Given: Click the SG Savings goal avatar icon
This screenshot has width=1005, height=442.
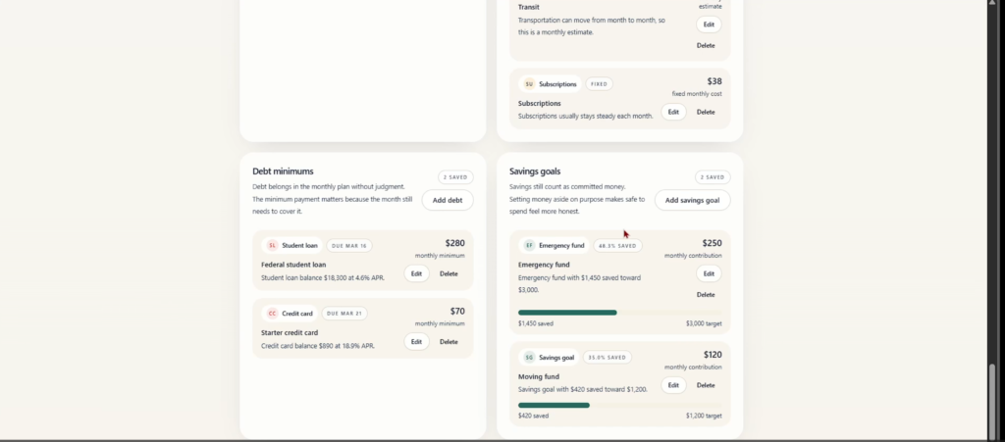Looking at the screenshot, I should pos(529,357).
